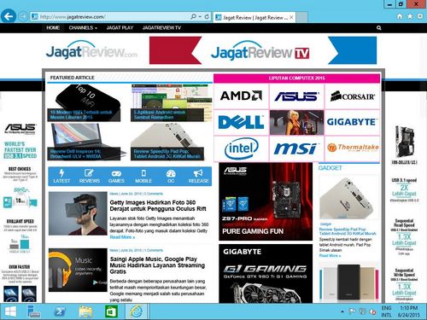
Task: Click Read More under the Getty article
Action: click(122, 237)
